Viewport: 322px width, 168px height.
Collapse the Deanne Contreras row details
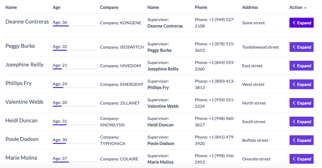click(x=301, y=23)
